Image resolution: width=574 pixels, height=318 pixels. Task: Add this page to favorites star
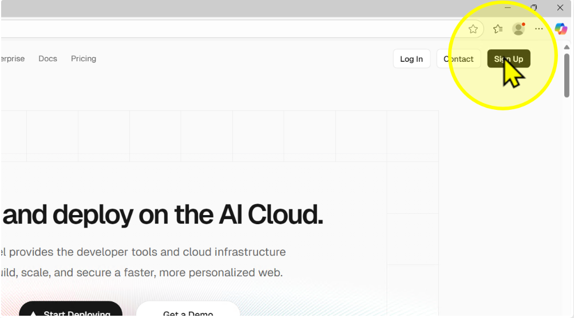pyautogui.click(x=473, y=29)
